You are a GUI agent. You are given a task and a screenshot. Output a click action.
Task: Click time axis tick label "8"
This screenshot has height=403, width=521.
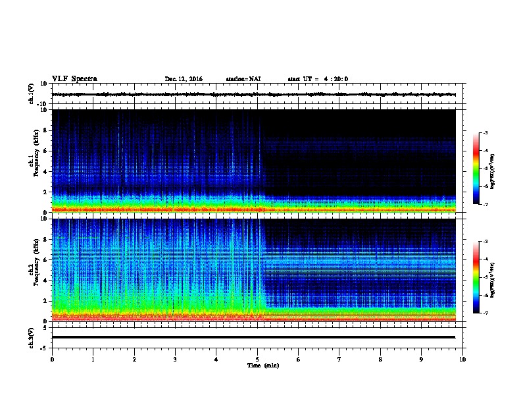coord(380,360)
